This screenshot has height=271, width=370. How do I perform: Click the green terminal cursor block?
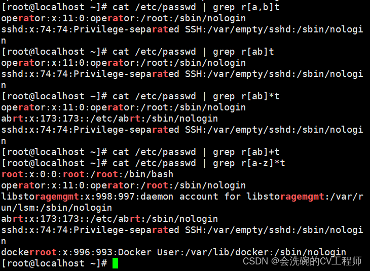pos(115,263)
